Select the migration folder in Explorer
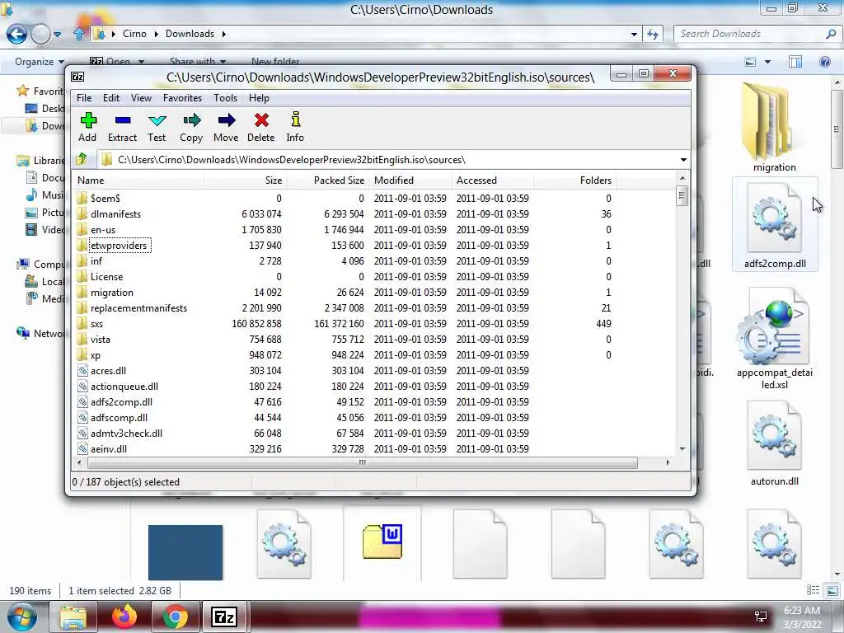 click(774, 128)
